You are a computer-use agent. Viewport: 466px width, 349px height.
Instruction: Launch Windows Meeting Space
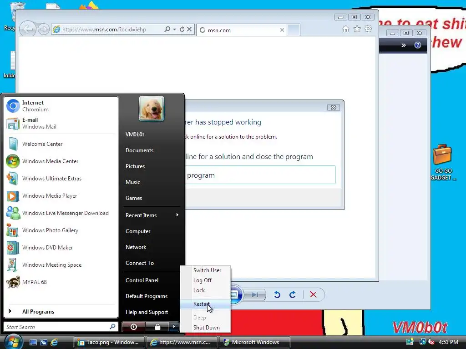point(61,265)
